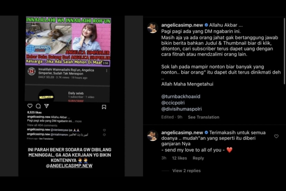Open the three-dot menu beside video title
Screen dimensions: 286x191
pyautogui.click(x=107, y=71)
